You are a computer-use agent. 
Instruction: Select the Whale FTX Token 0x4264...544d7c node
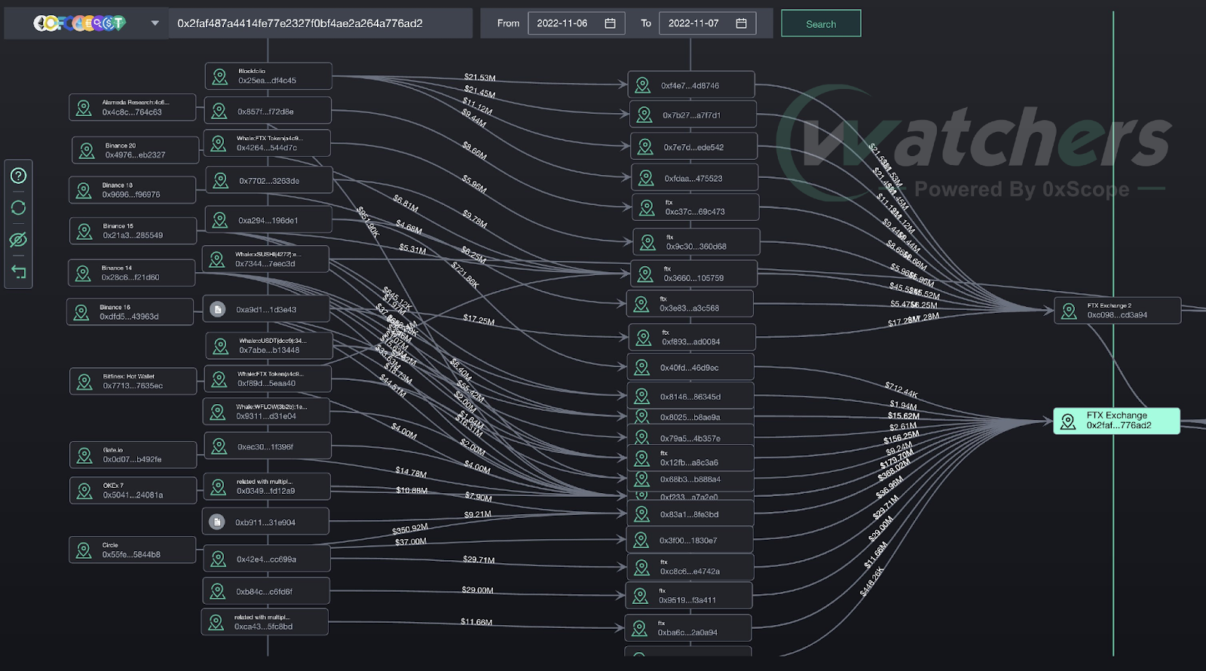click(267, 143)
